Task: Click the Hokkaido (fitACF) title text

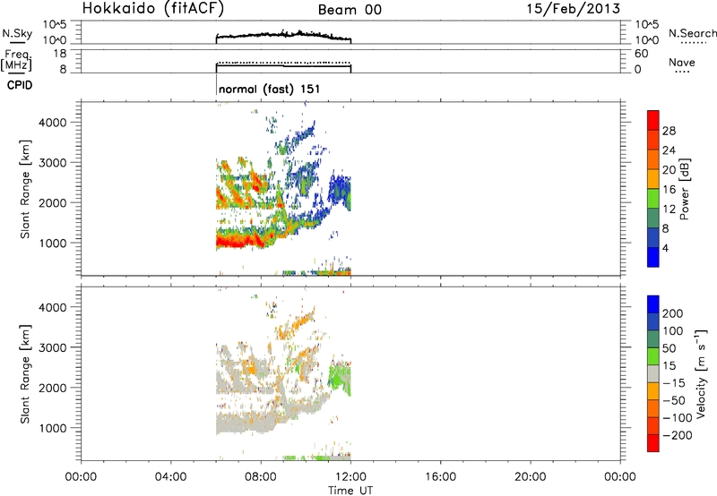Action: [x=153, y=9]
